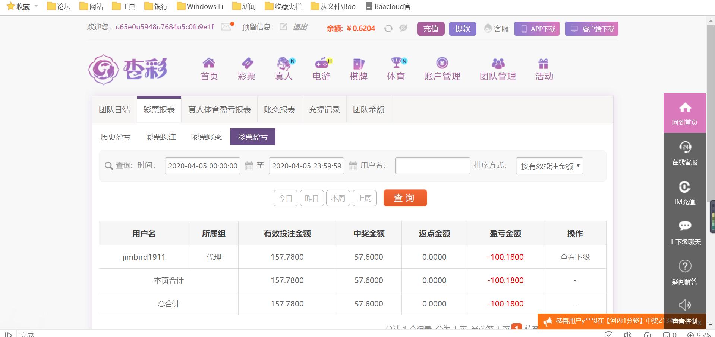Open the 棋牌 card games icon
The width and height of the screenshot is (715, 337).
point(359,63)
